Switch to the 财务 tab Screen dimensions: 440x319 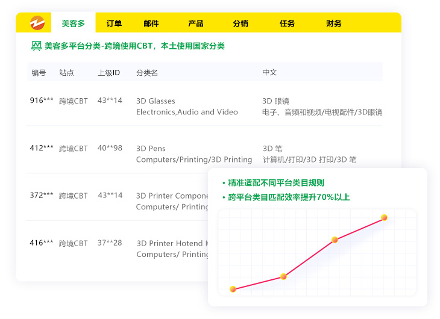pyautogui.click(x=333, y=23)
